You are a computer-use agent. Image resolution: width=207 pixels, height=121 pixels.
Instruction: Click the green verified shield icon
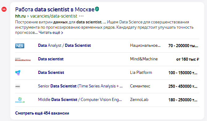point(97,9)
